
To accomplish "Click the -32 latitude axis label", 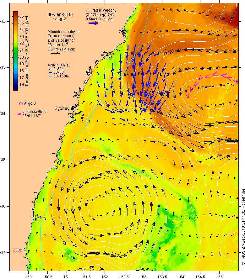I will pyautogui.click(x=3, y=21).
